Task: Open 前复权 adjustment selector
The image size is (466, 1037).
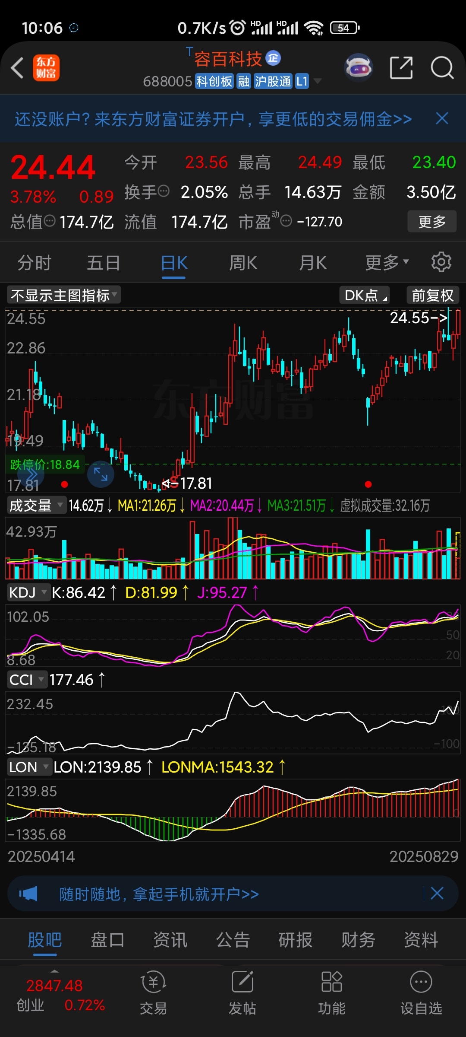Action: coord(433,295)
